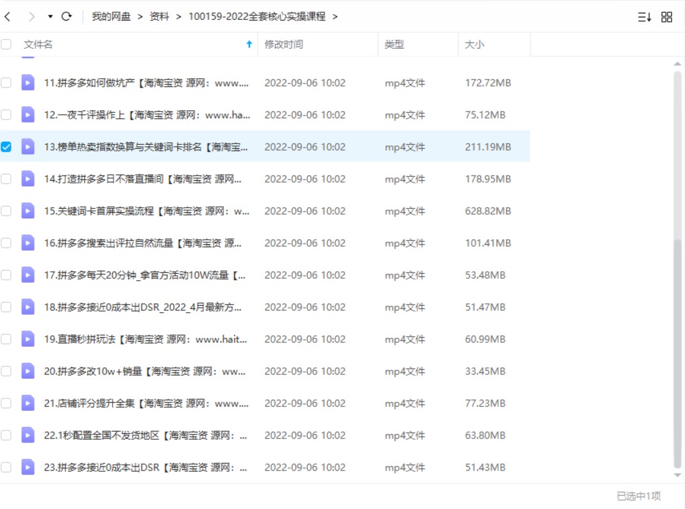Image resolution: width=685 pixels, height=509 pixels.
Task: Check the box for file 19.直播秒拼玩法
Action: pos(6,338)
